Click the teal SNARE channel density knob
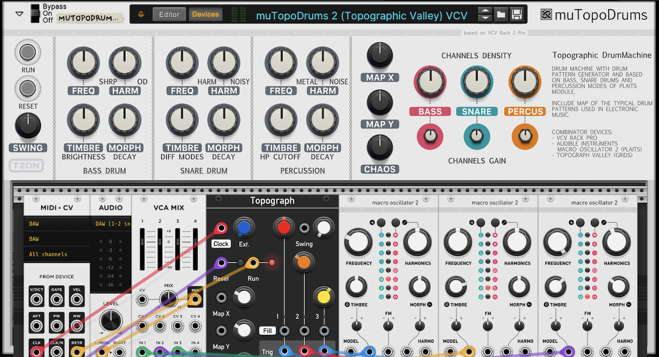Image resolution: width=659 pixels, height=357 pixels. 477,83
